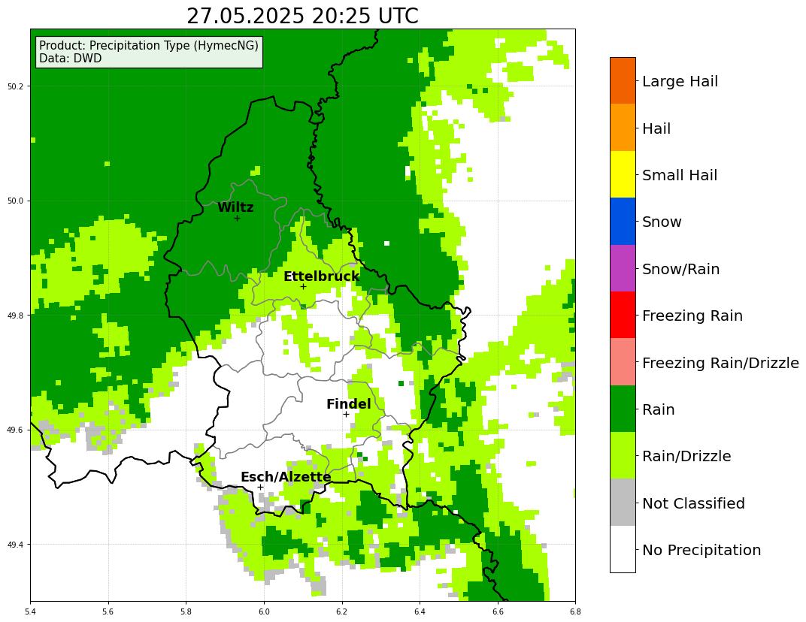This screenshot has width=806, height=622.
Task: Click the 49.4 latitude axis tick label
Action: pyautogui.click(x=16, y=545)
